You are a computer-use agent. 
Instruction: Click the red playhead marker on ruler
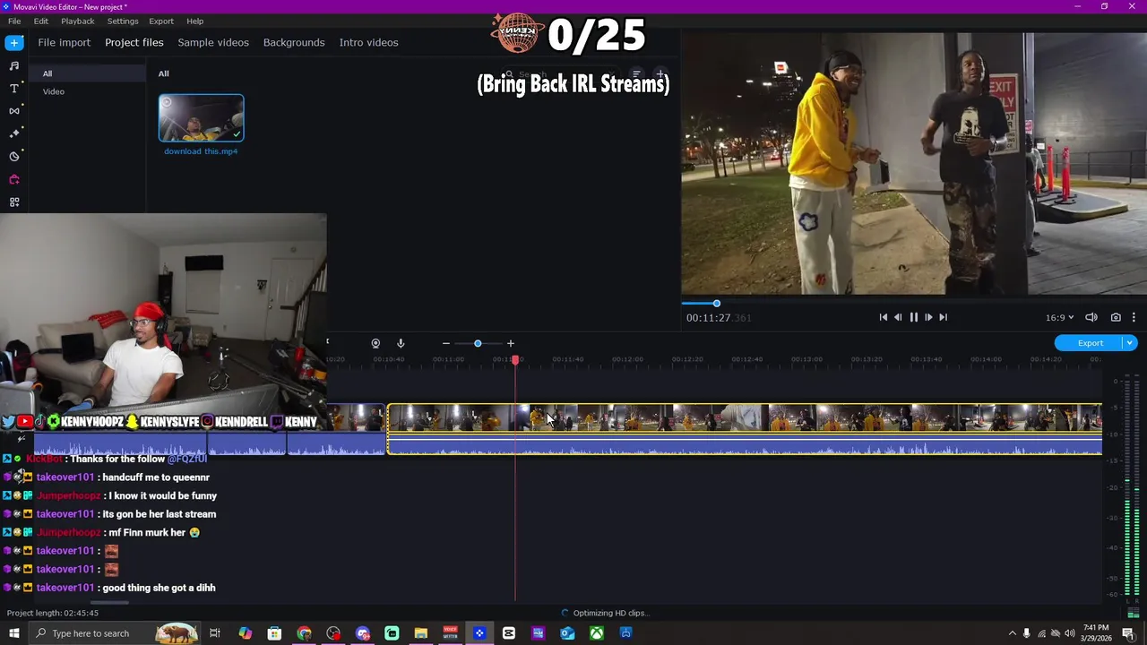(x=515, y=359)
